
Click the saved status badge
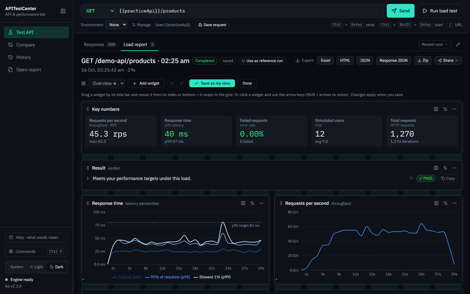[x=228, y=61]
